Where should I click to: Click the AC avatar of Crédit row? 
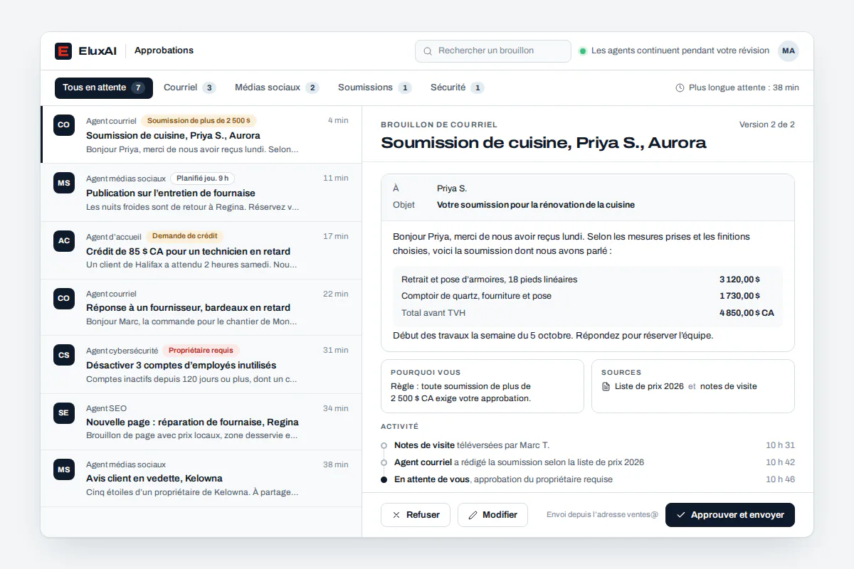(x=64, y=240)
